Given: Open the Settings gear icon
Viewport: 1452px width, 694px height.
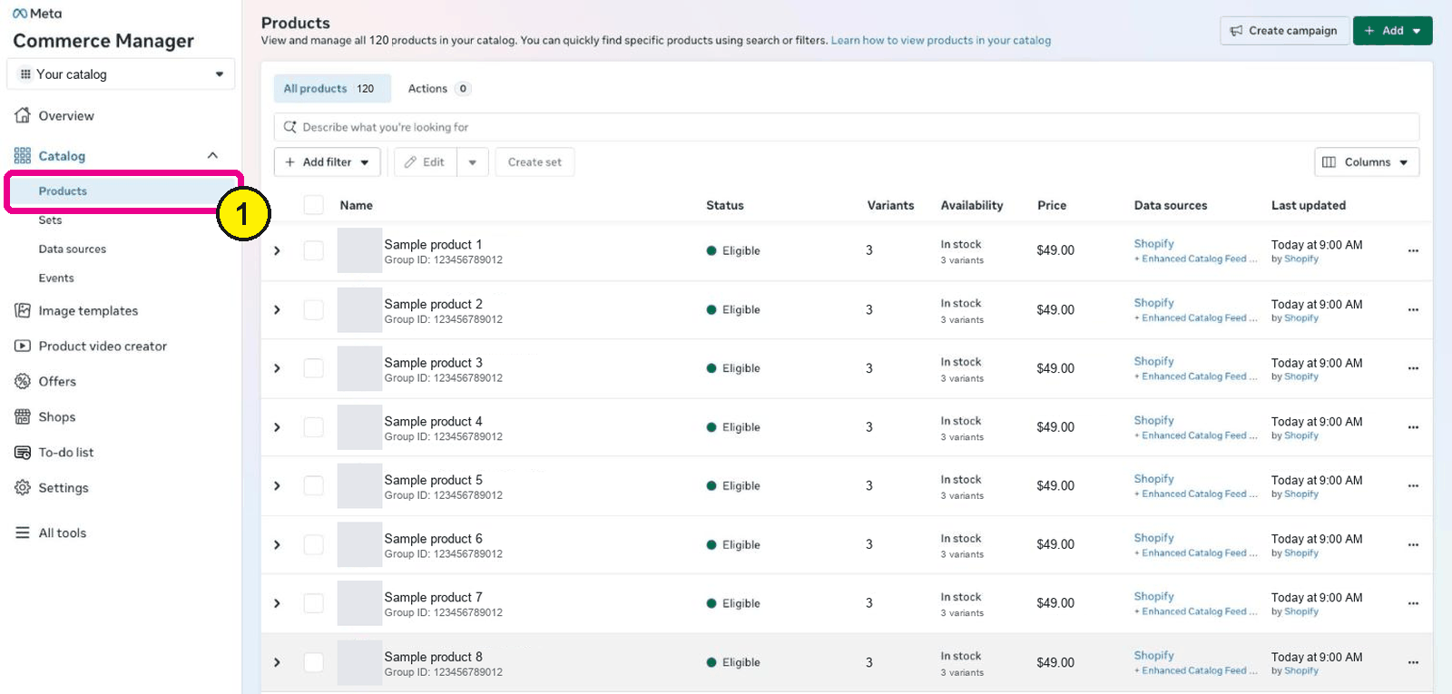Looking at the screenshot, I should pyautogui.click(x=23, y=487).
